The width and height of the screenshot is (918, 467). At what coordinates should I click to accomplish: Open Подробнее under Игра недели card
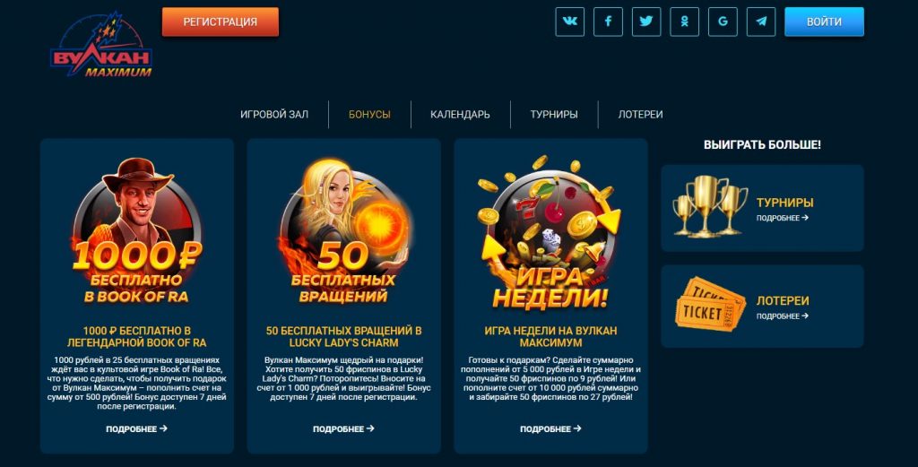pos(550,429)
